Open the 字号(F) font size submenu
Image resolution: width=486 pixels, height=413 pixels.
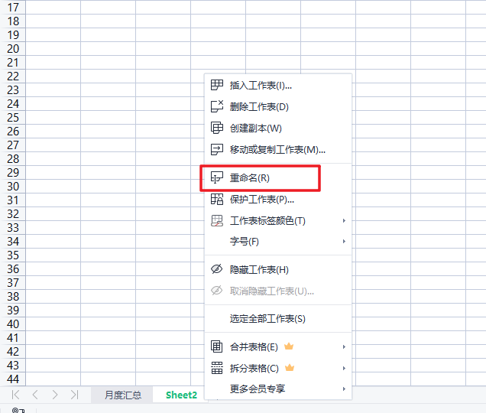pos(278,241)
